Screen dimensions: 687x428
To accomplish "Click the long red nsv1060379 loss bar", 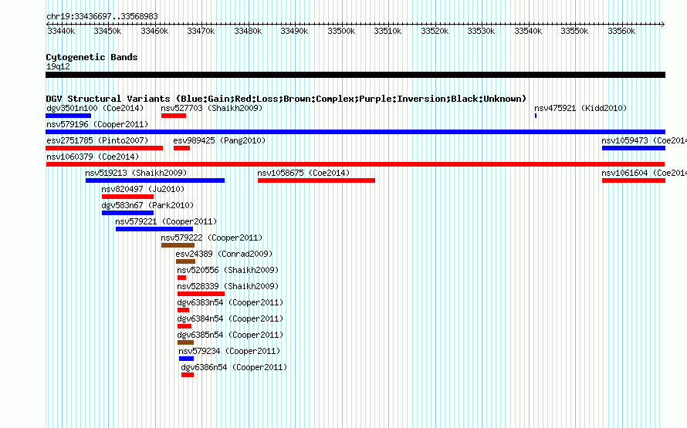I will [x=355, y=164].
